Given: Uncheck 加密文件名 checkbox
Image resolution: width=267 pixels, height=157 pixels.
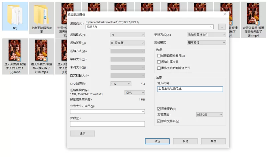Looking at the screenshot, I should coord(159,121).
